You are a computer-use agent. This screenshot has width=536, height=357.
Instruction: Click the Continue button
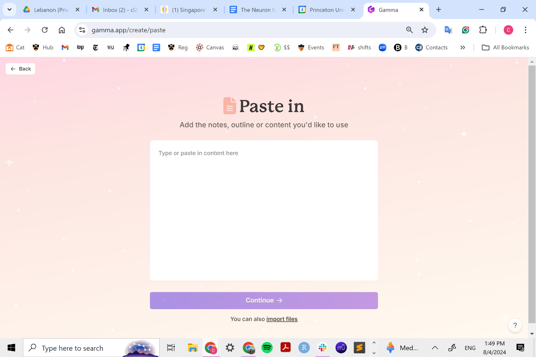click(x=264, y=300)
